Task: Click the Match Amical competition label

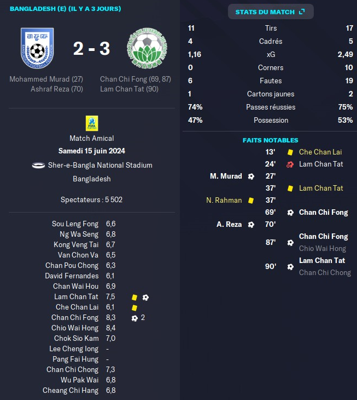Action: (x=91, y=138)
